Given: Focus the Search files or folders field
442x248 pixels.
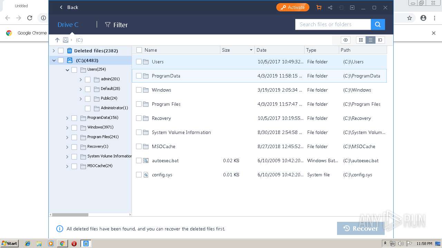Looking at the screenshot, I should [x=333, y=24].
